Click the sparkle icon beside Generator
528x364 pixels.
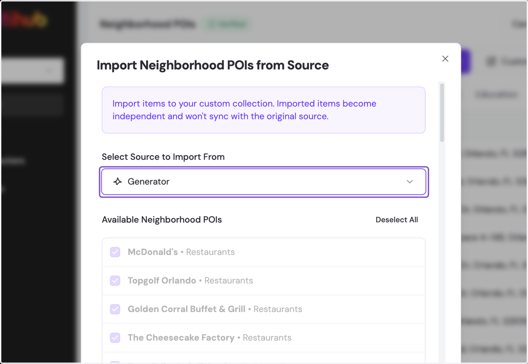[117, 181]
